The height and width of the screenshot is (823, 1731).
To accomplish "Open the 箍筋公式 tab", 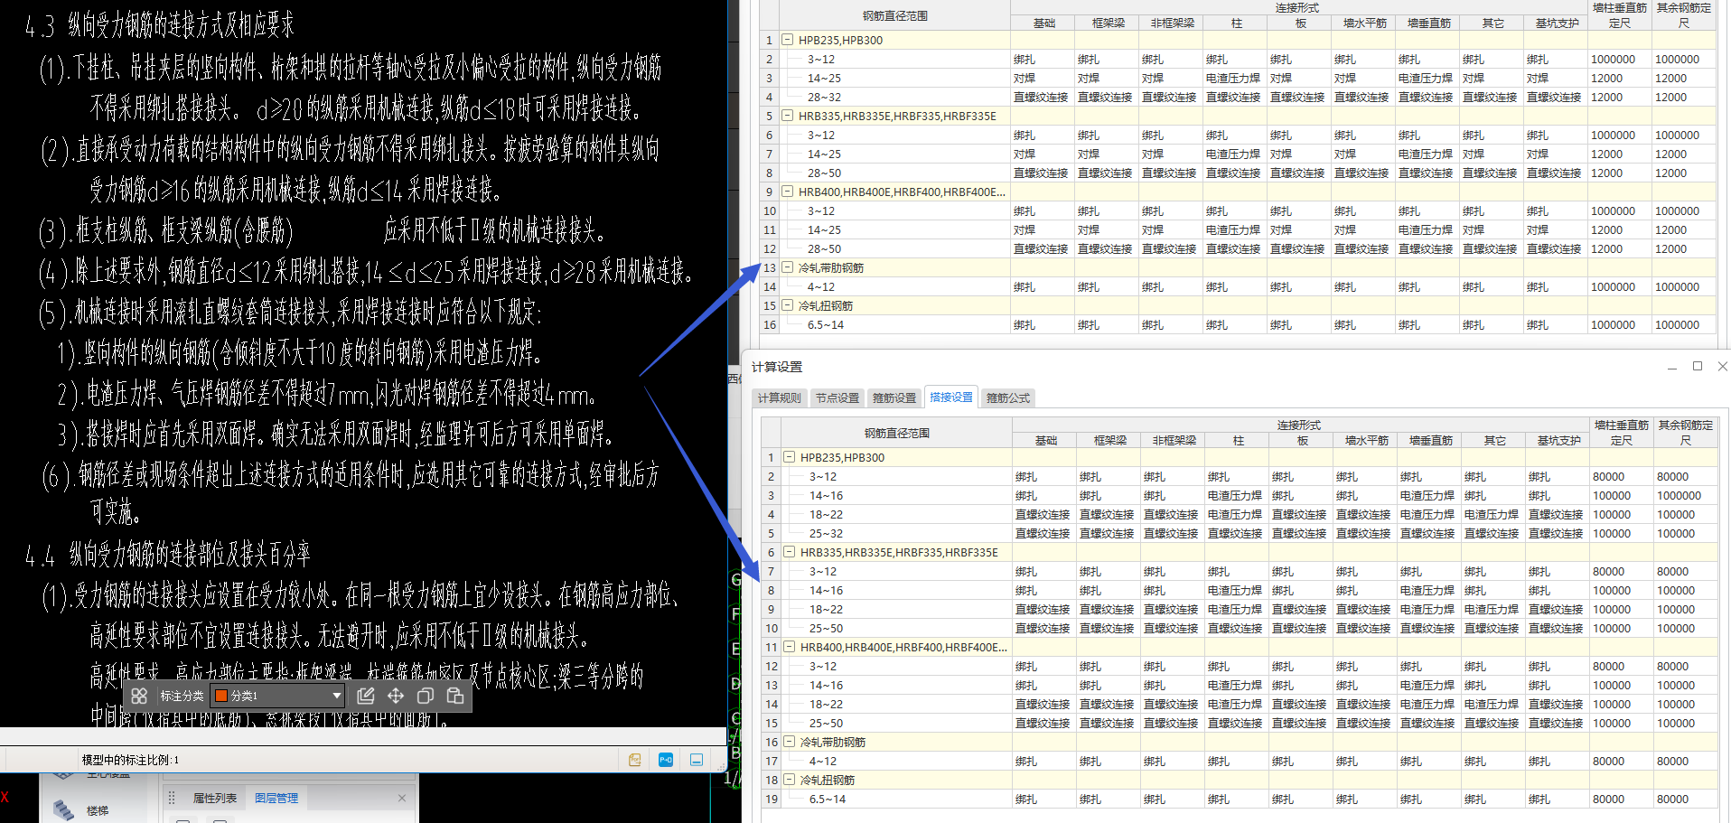I will [x=1007, y=397].
